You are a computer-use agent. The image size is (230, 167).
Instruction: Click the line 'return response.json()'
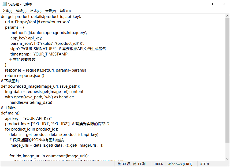(24, 76)
